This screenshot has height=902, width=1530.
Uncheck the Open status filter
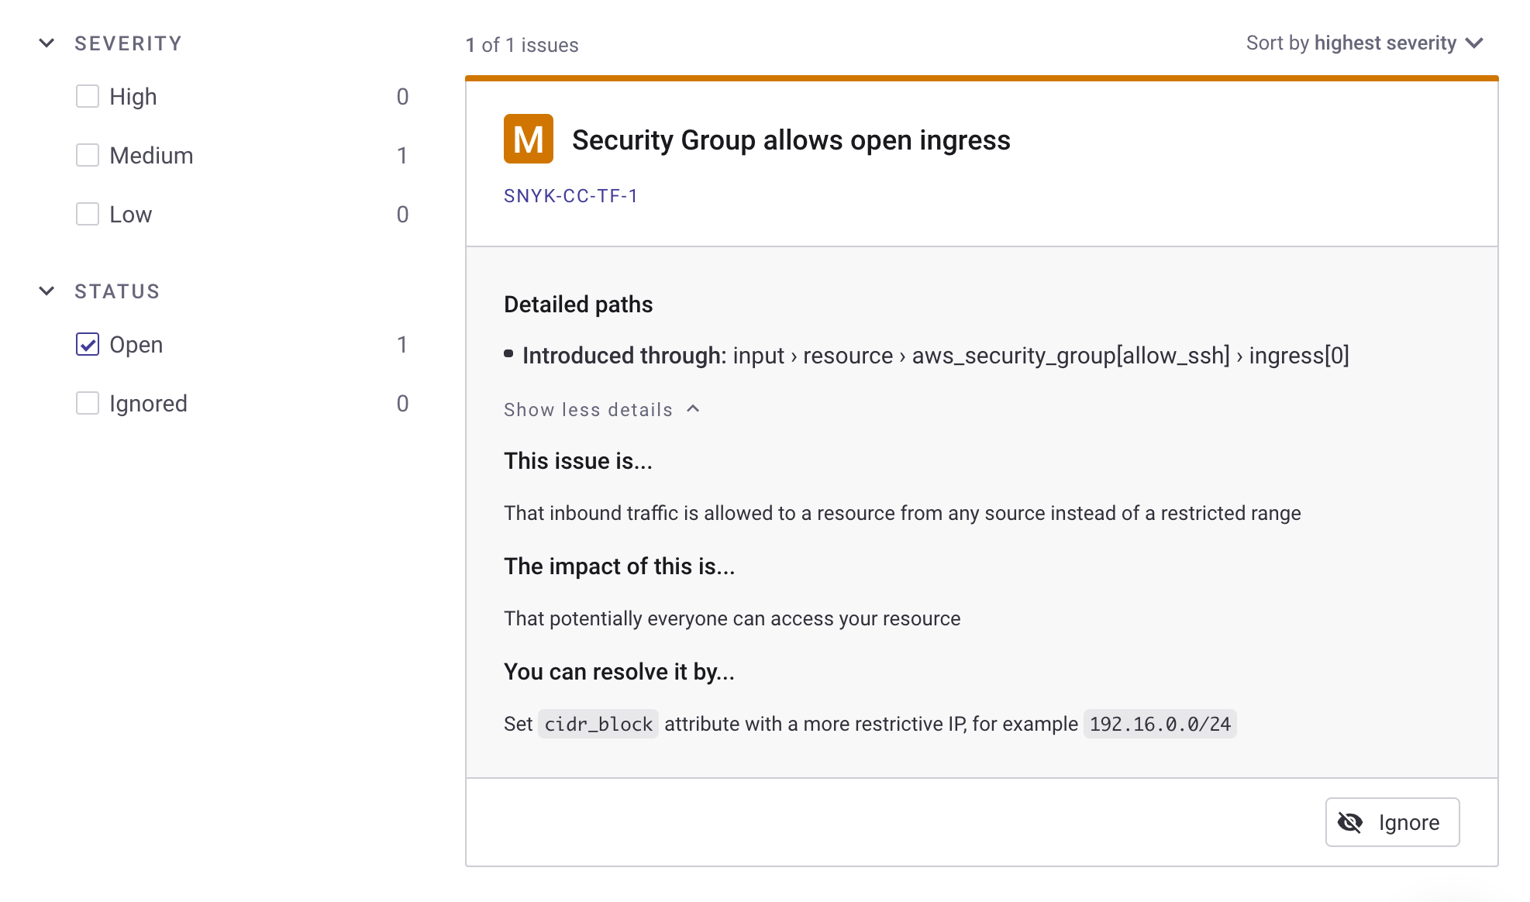[x=88, y=345]
